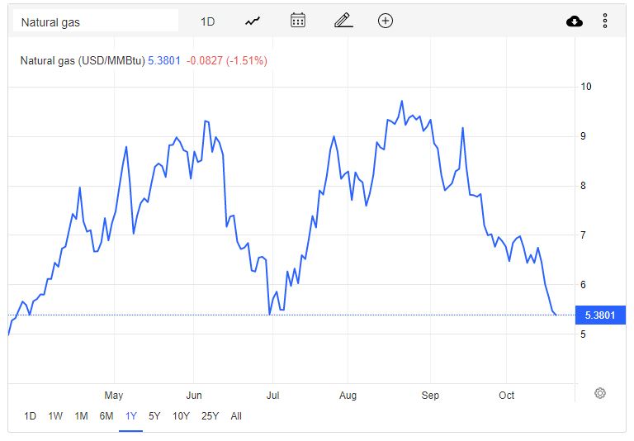
Task: Show the 25Y time range
Action: [x=210, y=416]
